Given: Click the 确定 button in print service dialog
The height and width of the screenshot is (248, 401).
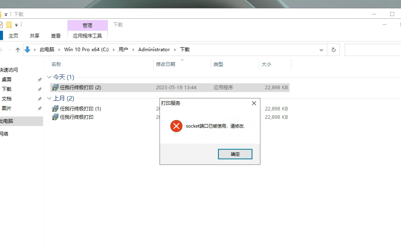Looking at the screenshot, I should point(235,154).
